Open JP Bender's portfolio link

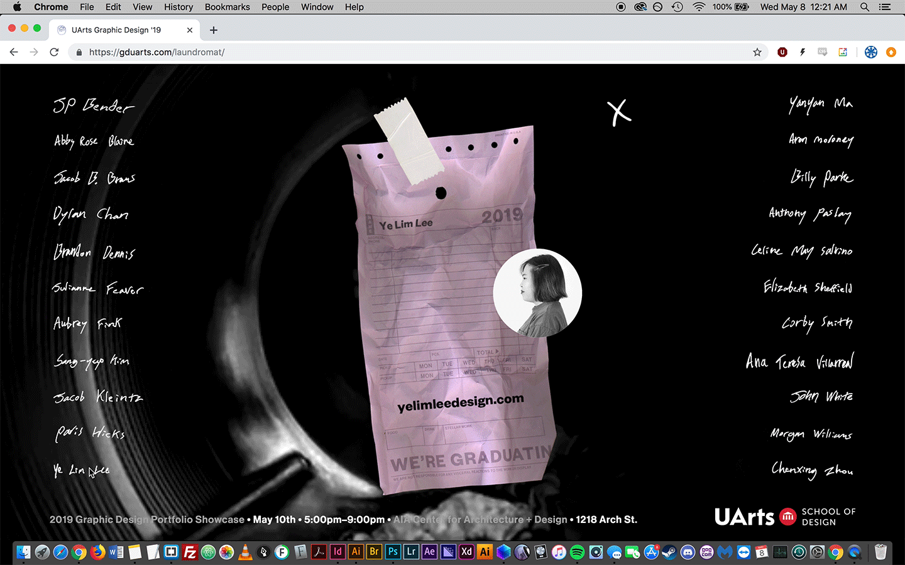click(x=94, y=105)
